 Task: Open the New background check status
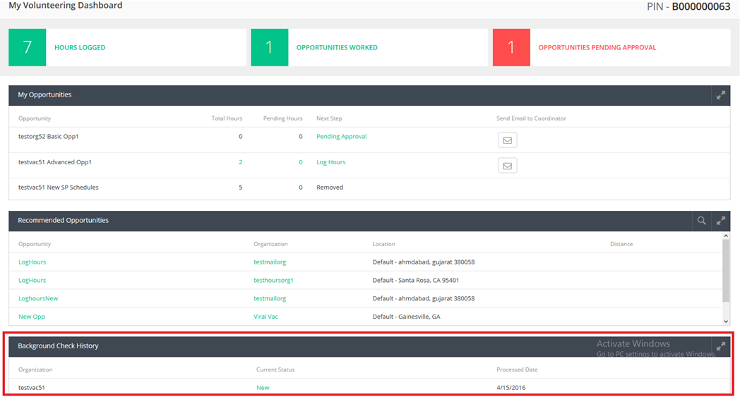click(263, 388)
